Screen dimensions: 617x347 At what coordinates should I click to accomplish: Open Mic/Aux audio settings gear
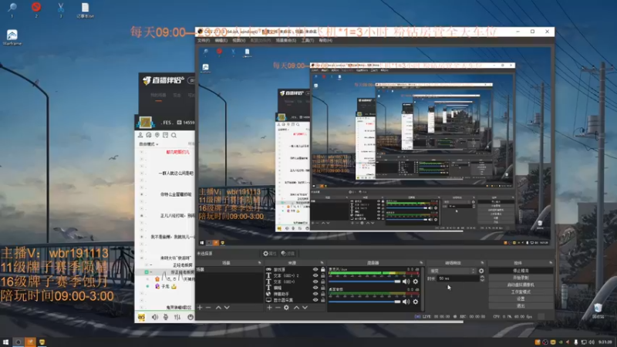click(x=416, y=281)
